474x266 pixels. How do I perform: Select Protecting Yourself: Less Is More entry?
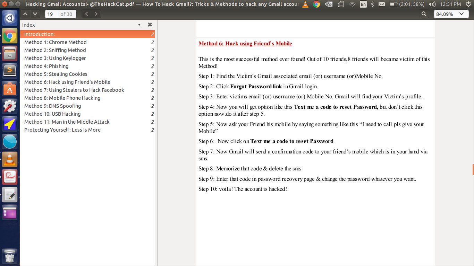click(x=87, y=130)
